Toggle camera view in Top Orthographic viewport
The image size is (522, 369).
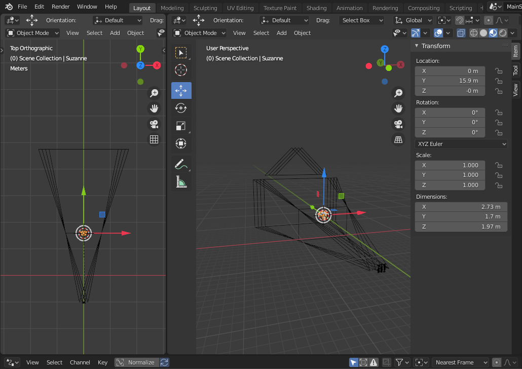pos(154,124)
